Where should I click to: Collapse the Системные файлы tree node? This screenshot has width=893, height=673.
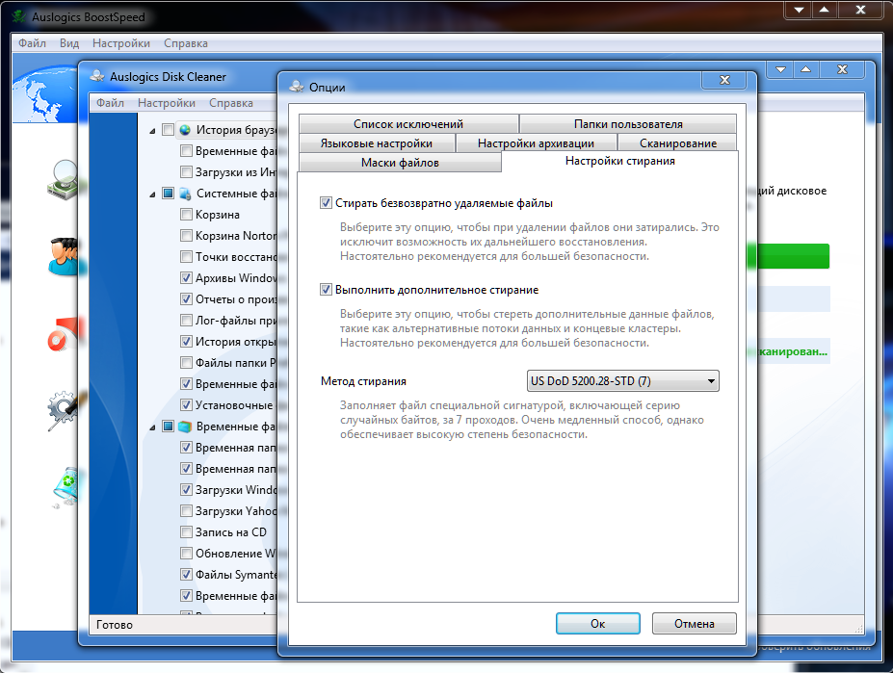coord(152,194)
